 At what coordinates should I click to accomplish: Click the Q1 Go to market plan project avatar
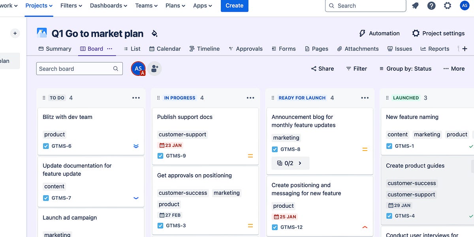click(42, 33)
